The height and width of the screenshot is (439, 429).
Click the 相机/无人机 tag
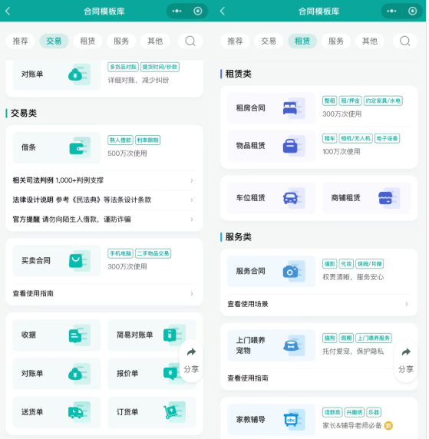[x=355, y=138]
